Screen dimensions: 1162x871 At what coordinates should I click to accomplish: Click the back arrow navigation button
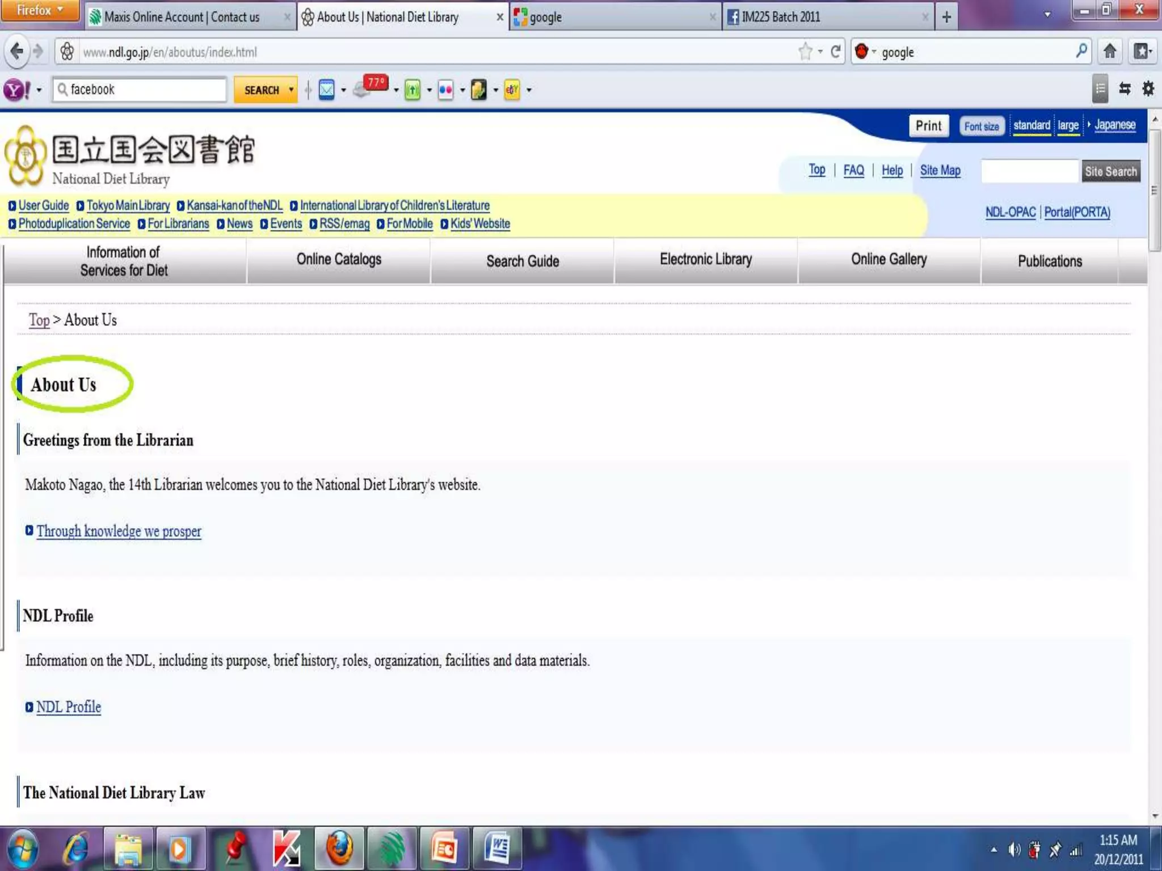point(17,52)
